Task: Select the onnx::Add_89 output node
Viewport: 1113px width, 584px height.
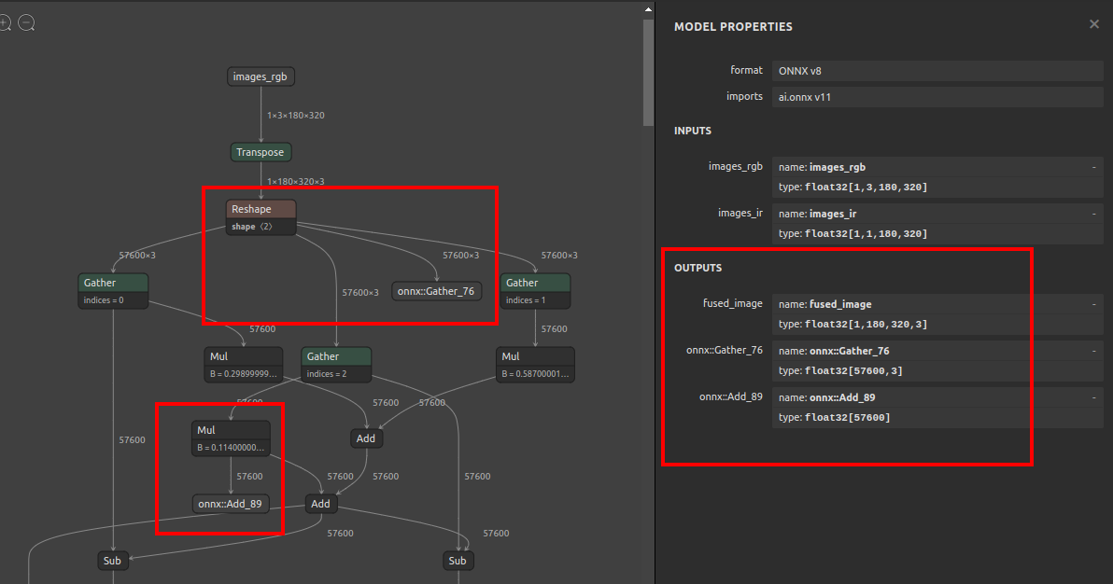Action: tap(231, 504)
